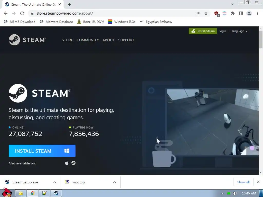Viewport: 263px width, 197px height.
Task: Click the Portal gameplay preview image
Action: 212,122
